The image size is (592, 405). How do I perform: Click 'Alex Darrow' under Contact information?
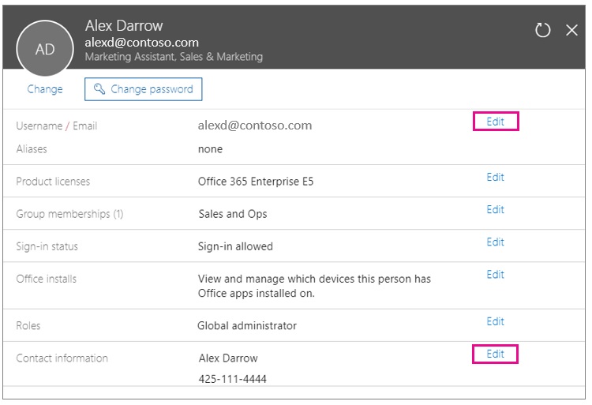[x=228, y=358]
